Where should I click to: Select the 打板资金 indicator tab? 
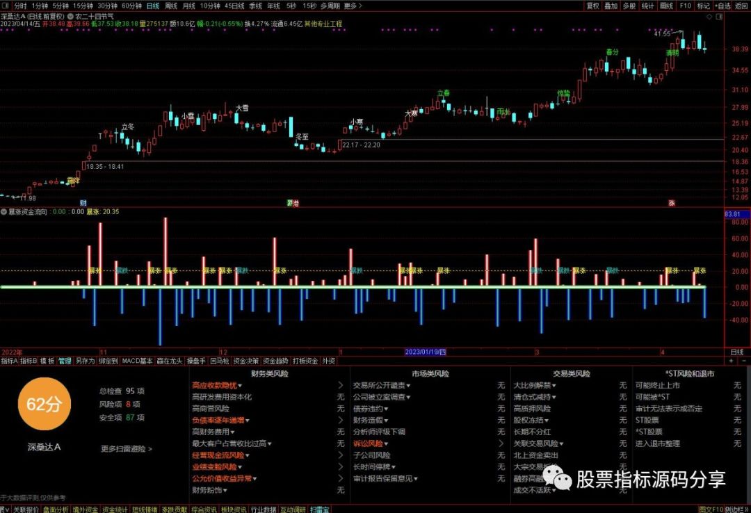(305, 361)
